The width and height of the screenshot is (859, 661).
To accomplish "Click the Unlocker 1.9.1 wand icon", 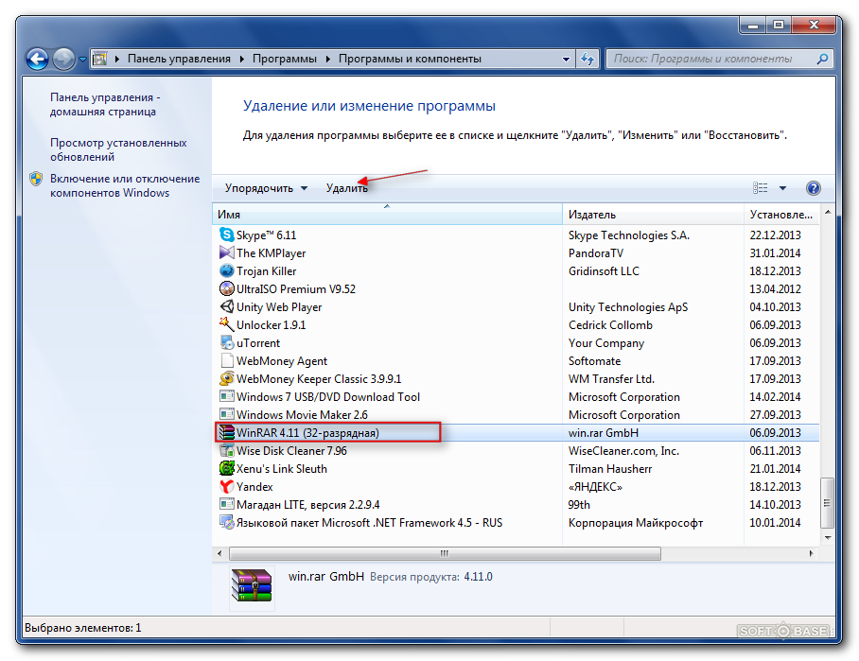I will pos(226,324).
